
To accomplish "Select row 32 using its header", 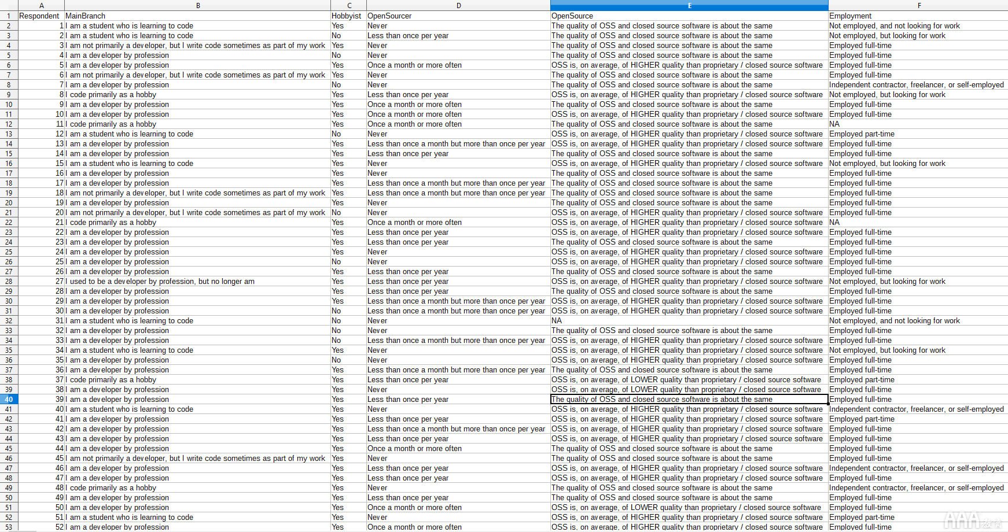I will 9,321.
